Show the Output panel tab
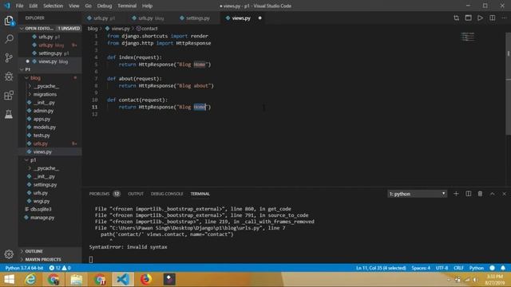This screenshot has height=287, width=511. 136,194
